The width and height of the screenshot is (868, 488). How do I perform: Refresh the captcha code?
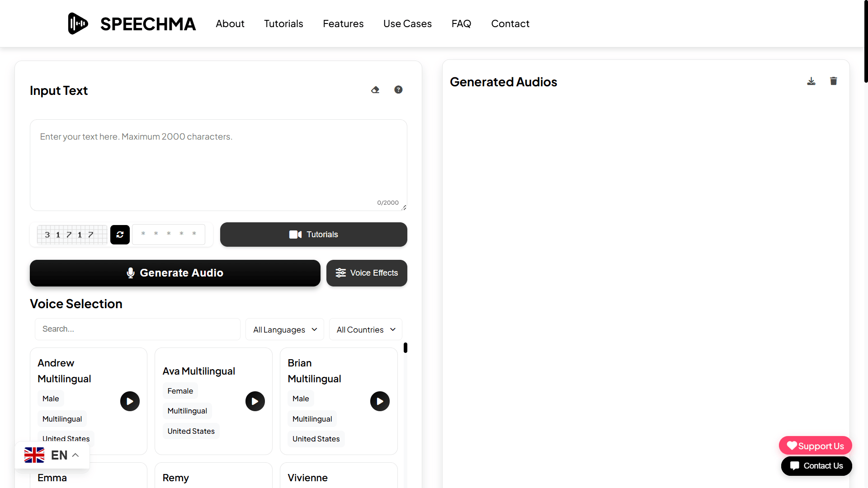(x=120, y=235)
